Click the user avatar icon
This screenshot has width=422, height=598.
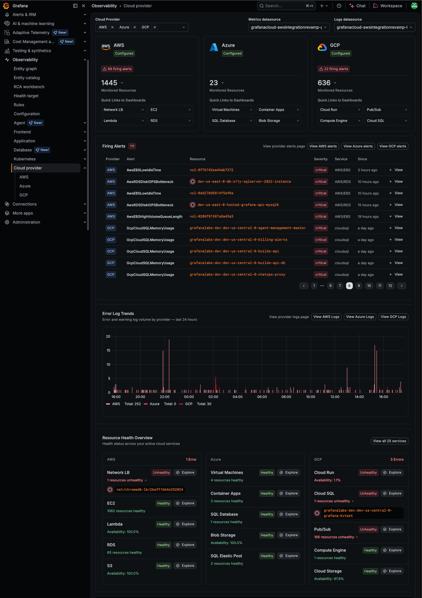[x=414, y=6]
